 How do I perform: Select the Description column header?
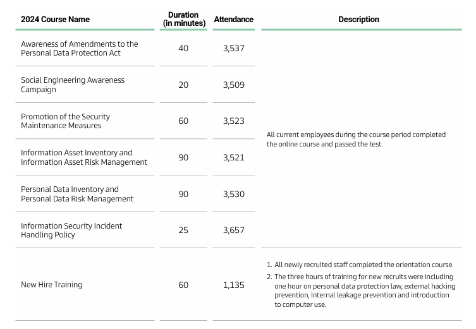358,20
